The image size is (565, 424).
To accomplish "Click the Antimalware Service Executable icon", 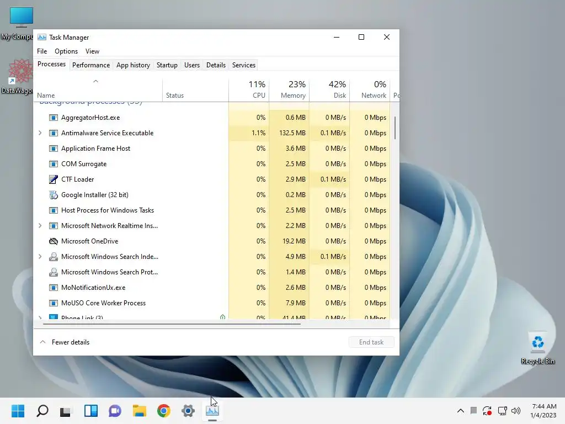I will point(54,133).
